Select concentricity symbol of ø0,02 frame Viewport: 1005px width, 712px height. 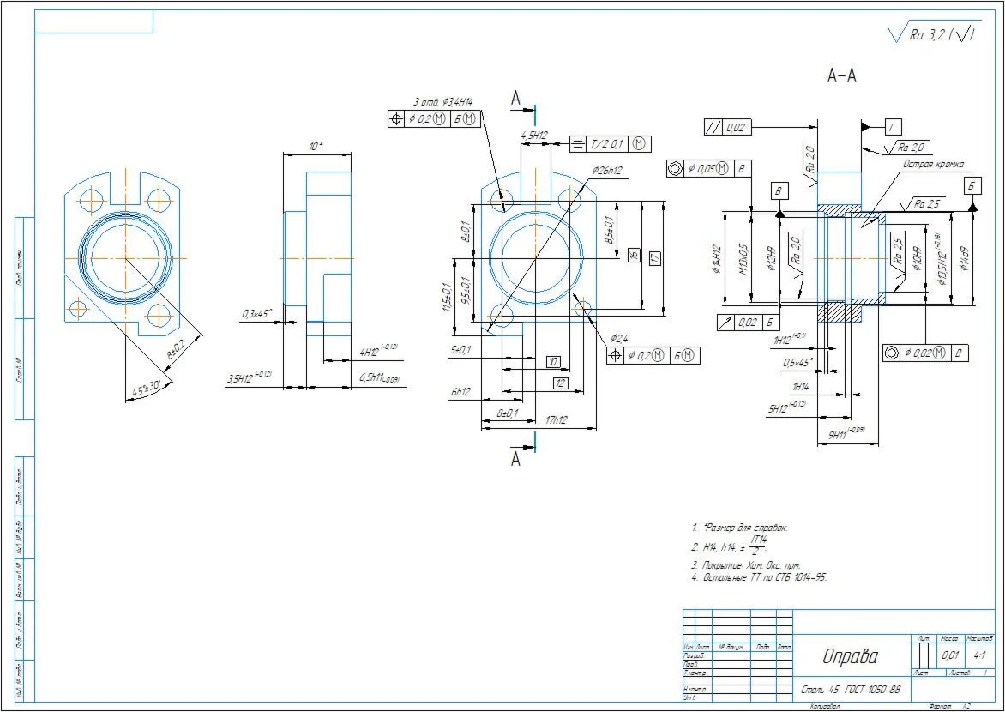tap(892, 353)
